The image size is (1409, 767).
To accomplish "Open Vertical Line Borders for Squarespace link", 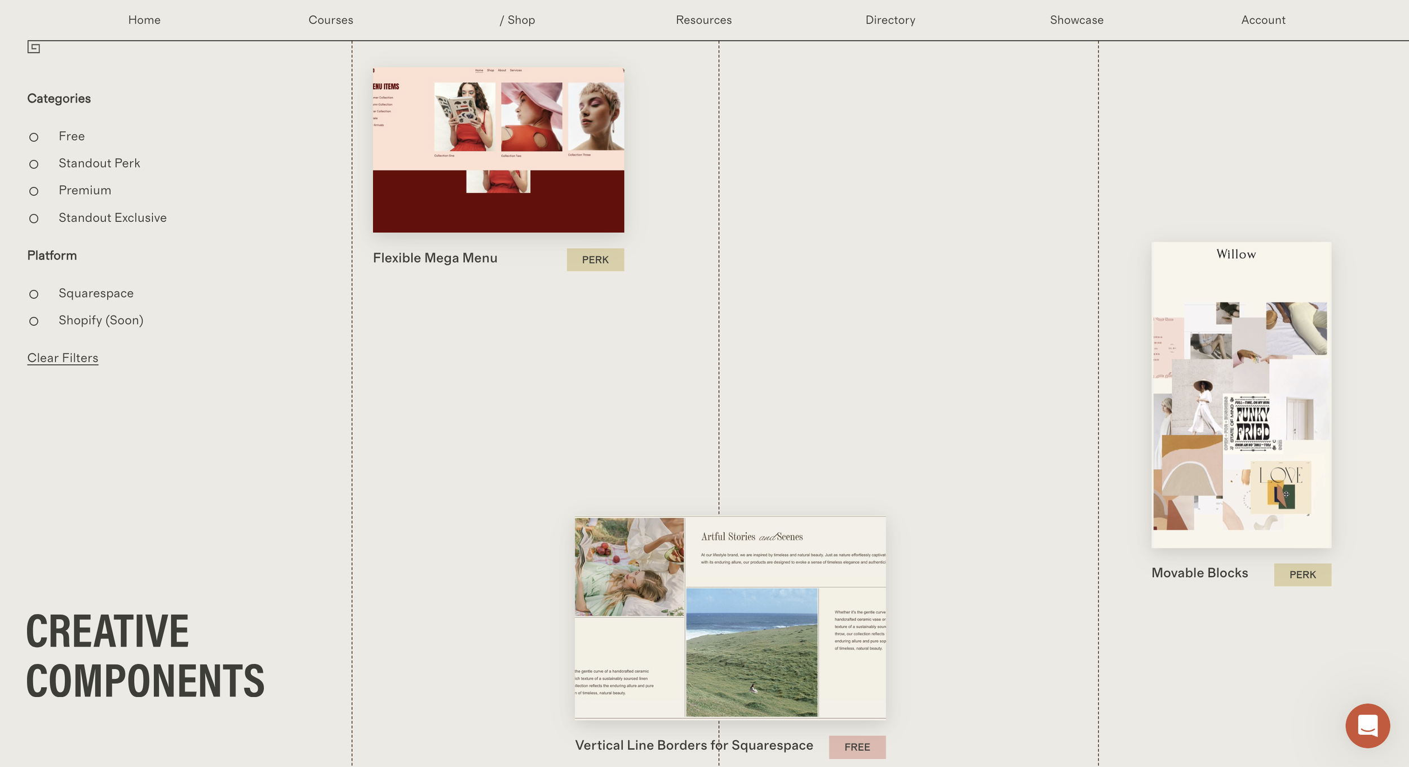I will click(x=694, y=745).
